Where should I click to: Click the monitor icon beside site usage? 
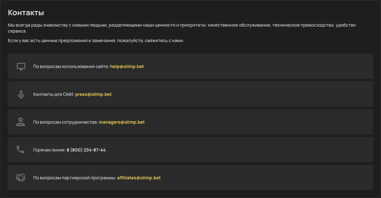[21, 66]
